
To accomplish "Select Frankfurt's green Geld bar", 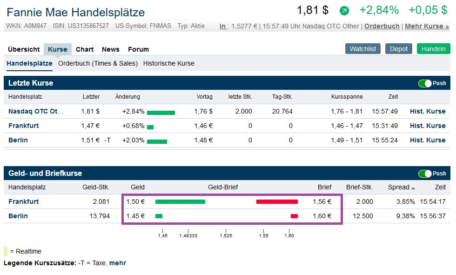I will pos(181,201).
